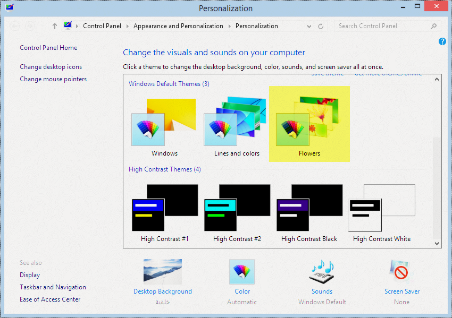Click the Personalization icon in address bar
The height and width of the screenshot is (318, 452).
pos(68,25)
